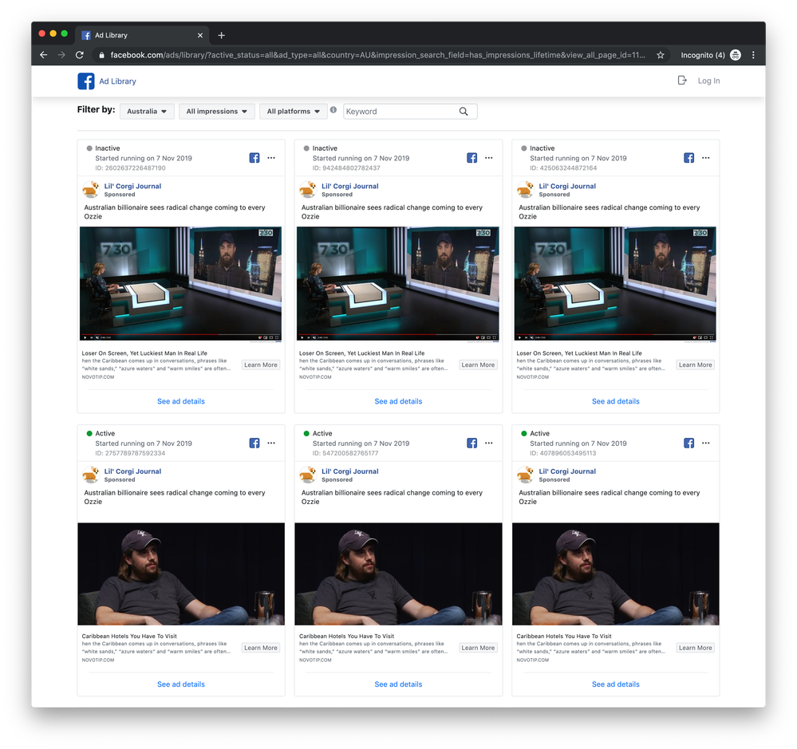See ad details for ad 547200582765177
Viewport: 797px width, 749px height.
coord(399,684)
